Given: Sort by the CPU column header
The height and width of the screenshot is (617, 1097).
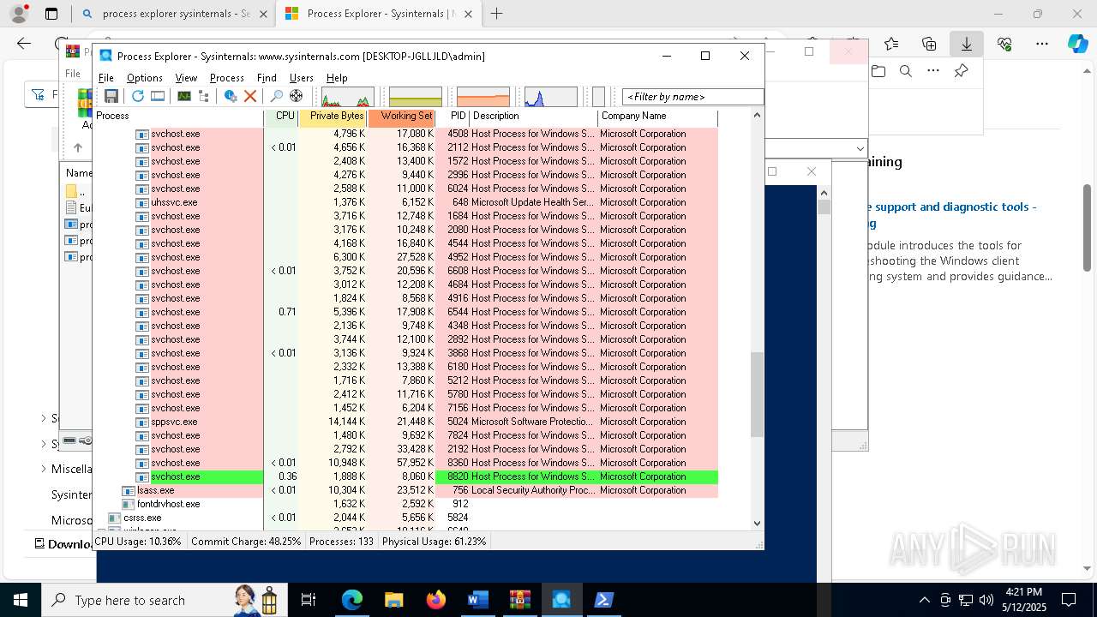Looking at the screenshot, I should (282, 116).
